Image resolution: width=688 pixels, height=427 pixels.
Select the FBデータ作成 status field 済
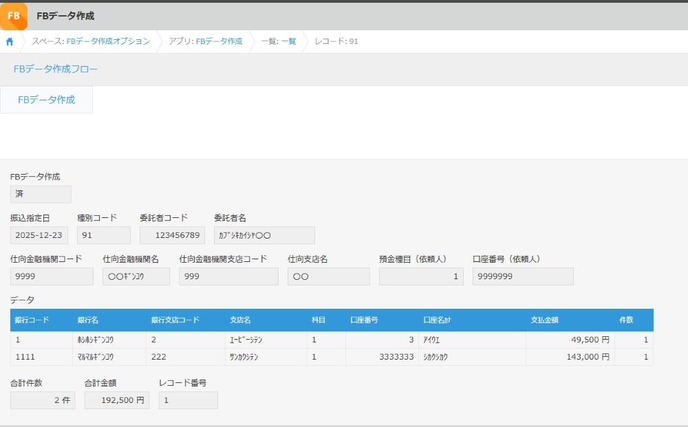[41, 194]
